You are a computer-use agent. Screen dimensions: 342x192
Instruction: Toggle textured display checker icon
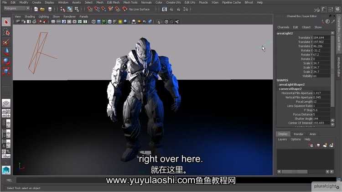coord(115,21)
